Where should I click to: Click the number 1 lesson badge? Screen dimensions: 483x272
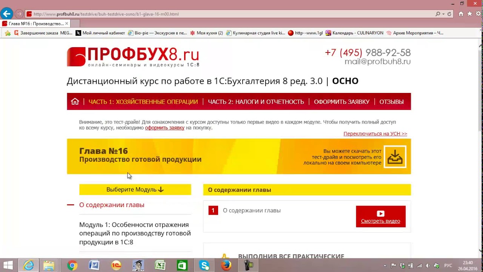(x=213, y=210)
